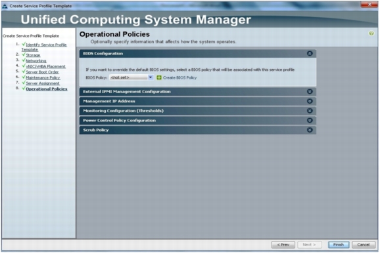This screenshot has height=254, width=380.
Task: Click the application icon in the title bar
Action: click(5, 6)
